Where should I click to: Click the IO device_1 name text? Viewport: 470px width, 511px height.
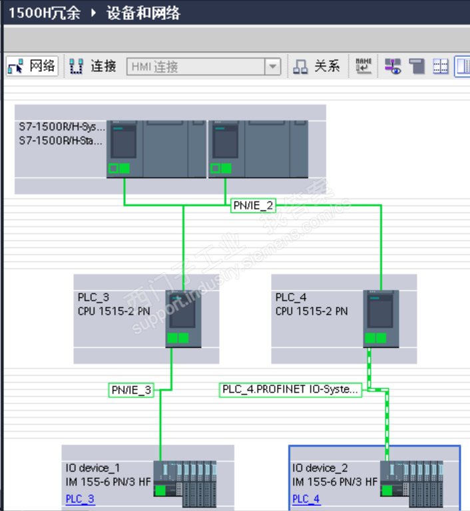pyautogui.click(x=93, y=468)
